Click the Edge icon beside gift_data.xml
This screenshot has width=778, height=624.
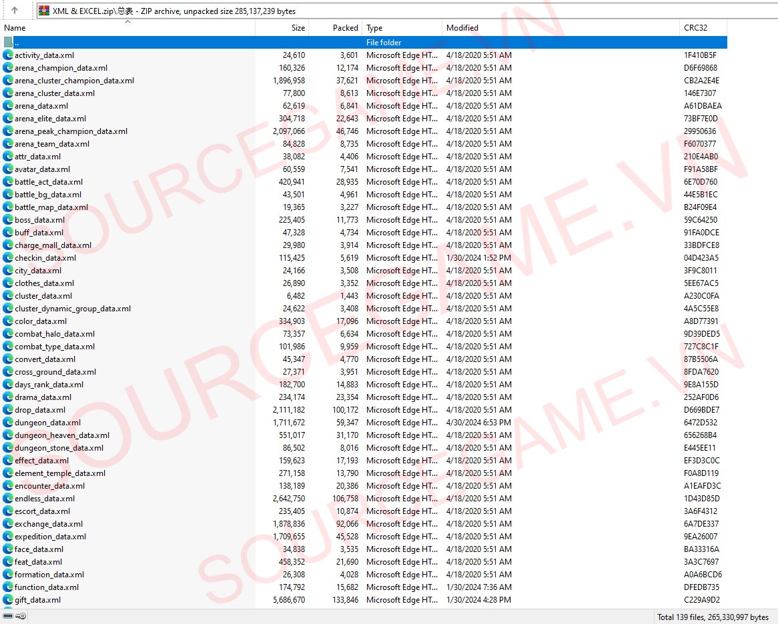tap(8, 600)
